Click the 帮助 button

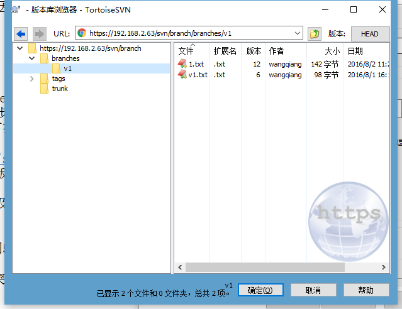(366, 290)
